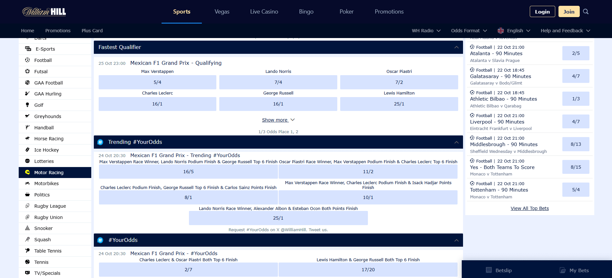
Task: Select Max Verstappen 5/4 qualifier odds
Action: (x=157, y=82)
